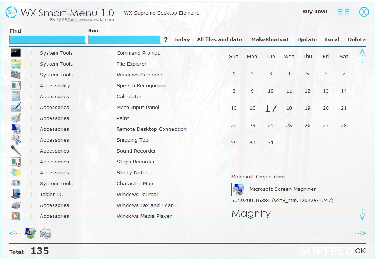
Task: Click the Magnify label
Action: tap(251, 213)
